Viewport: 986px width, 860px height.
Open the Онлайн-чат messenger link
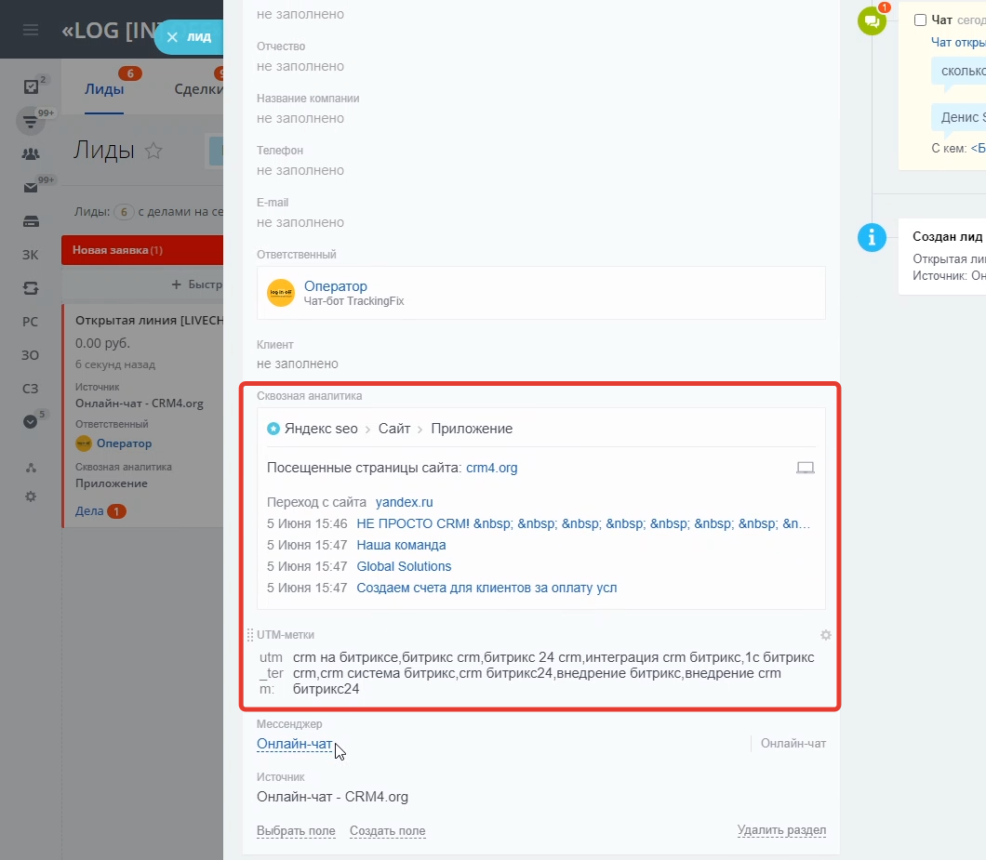[294, 744]
